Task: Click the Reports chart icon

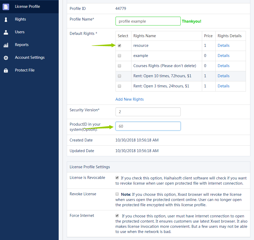Action: tap(6, 45)
